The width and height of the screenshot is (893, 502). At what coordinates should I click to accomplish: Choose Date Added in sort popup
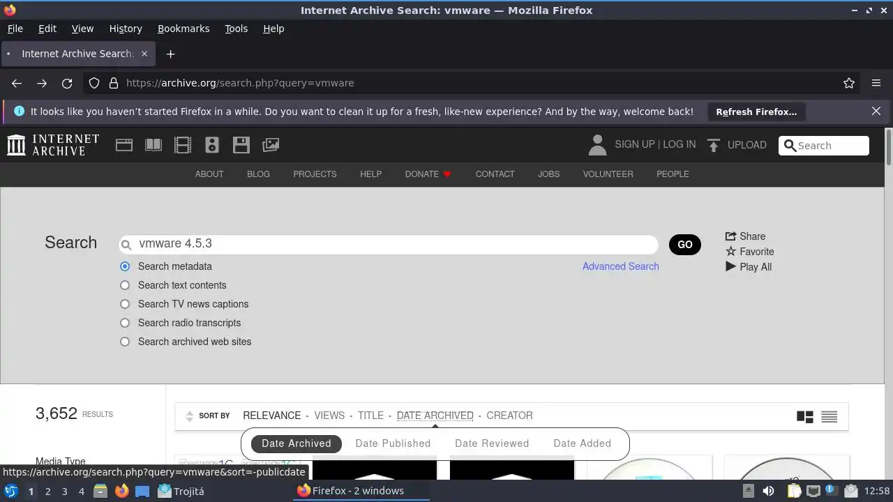tap(582, 443)
